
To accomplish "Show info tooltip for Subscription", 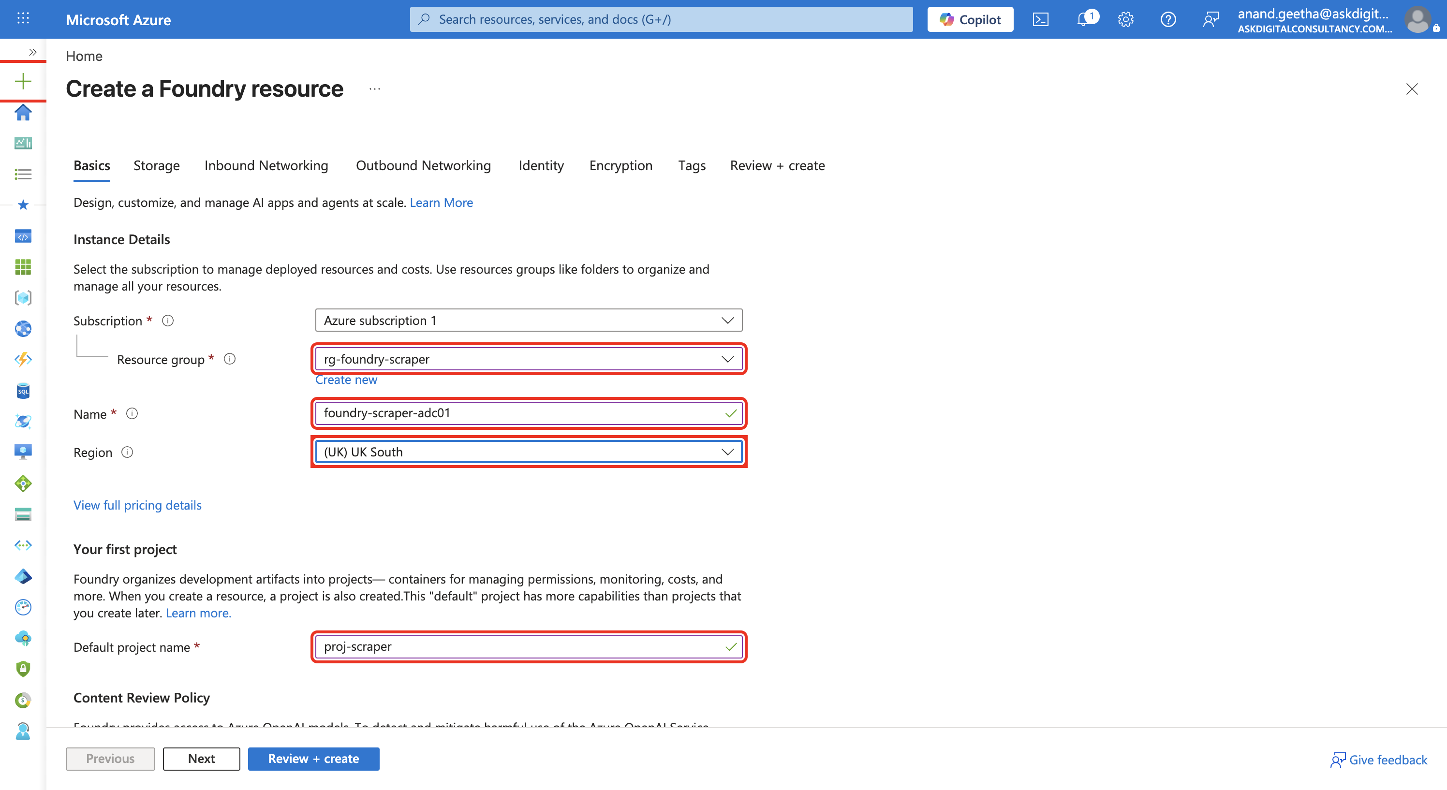I will click(x=168, y=321).
